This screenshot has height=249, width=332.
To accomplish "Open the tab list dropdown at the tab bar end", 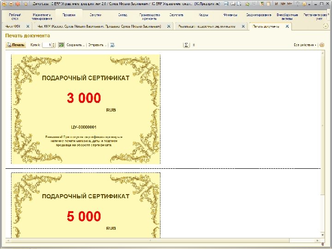I will [326, 26].
